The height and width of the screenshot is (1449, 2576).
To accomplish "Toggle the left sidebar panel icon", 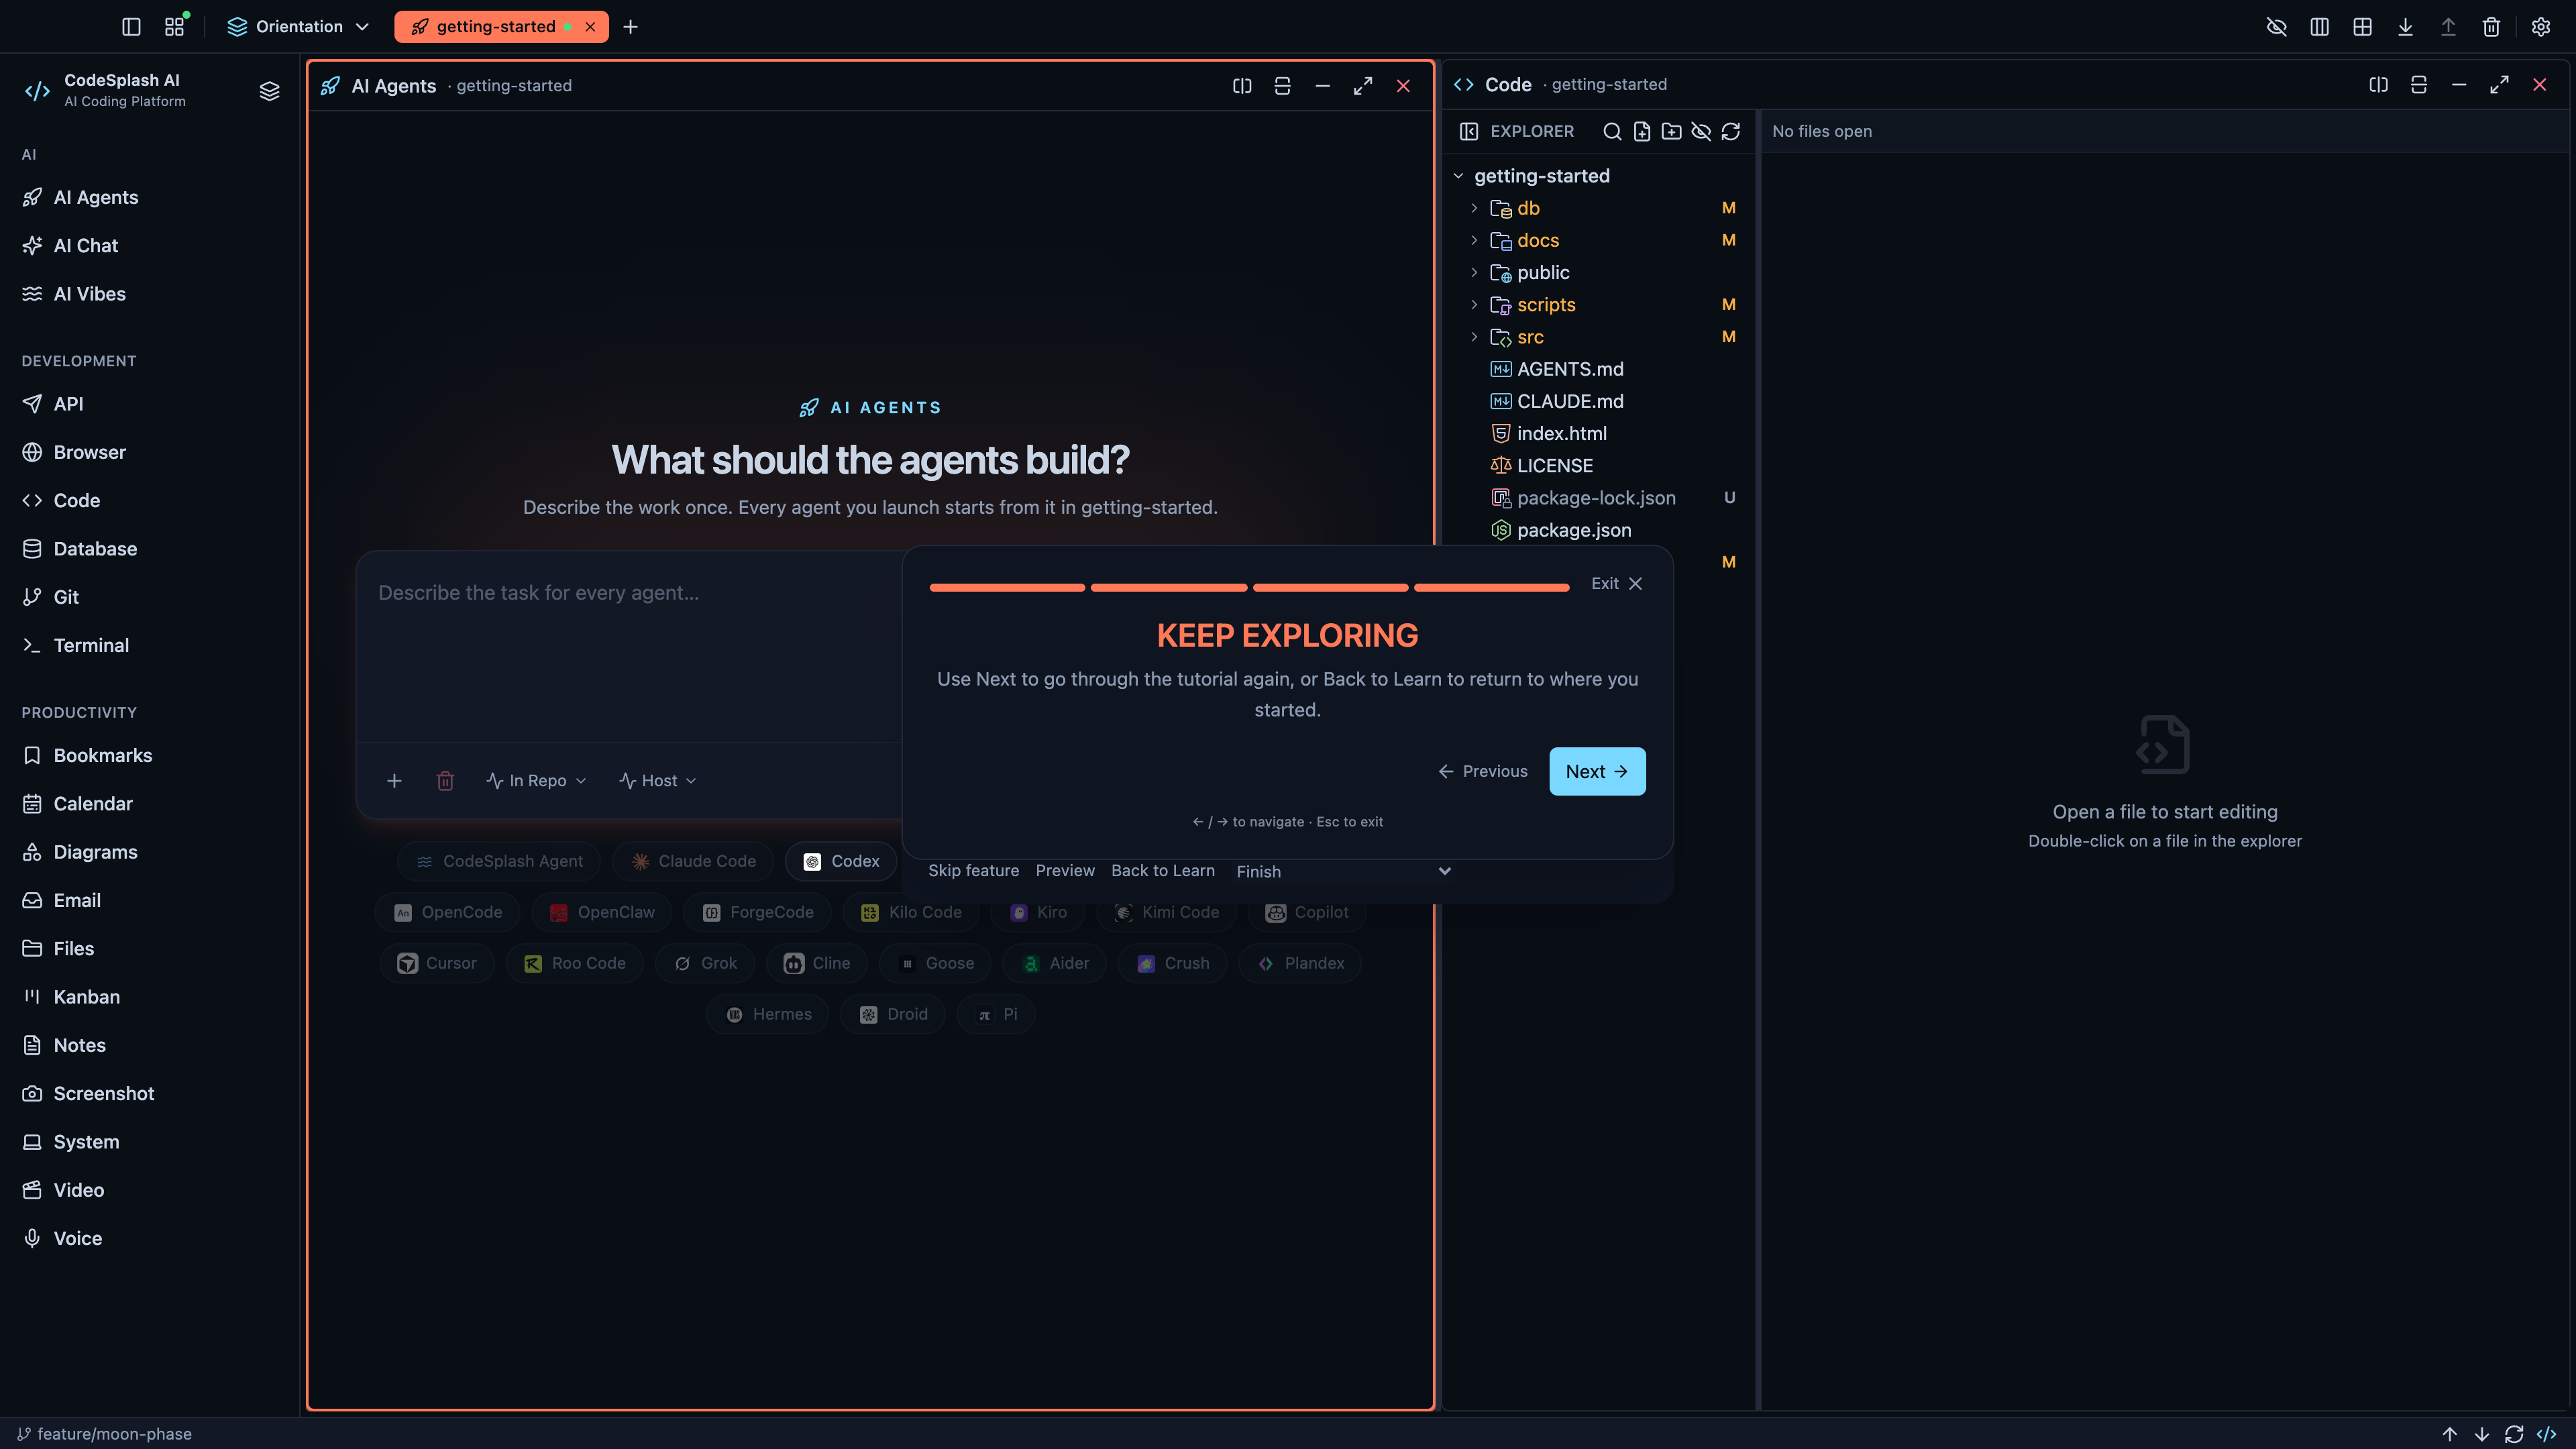I will click(131, 27).
